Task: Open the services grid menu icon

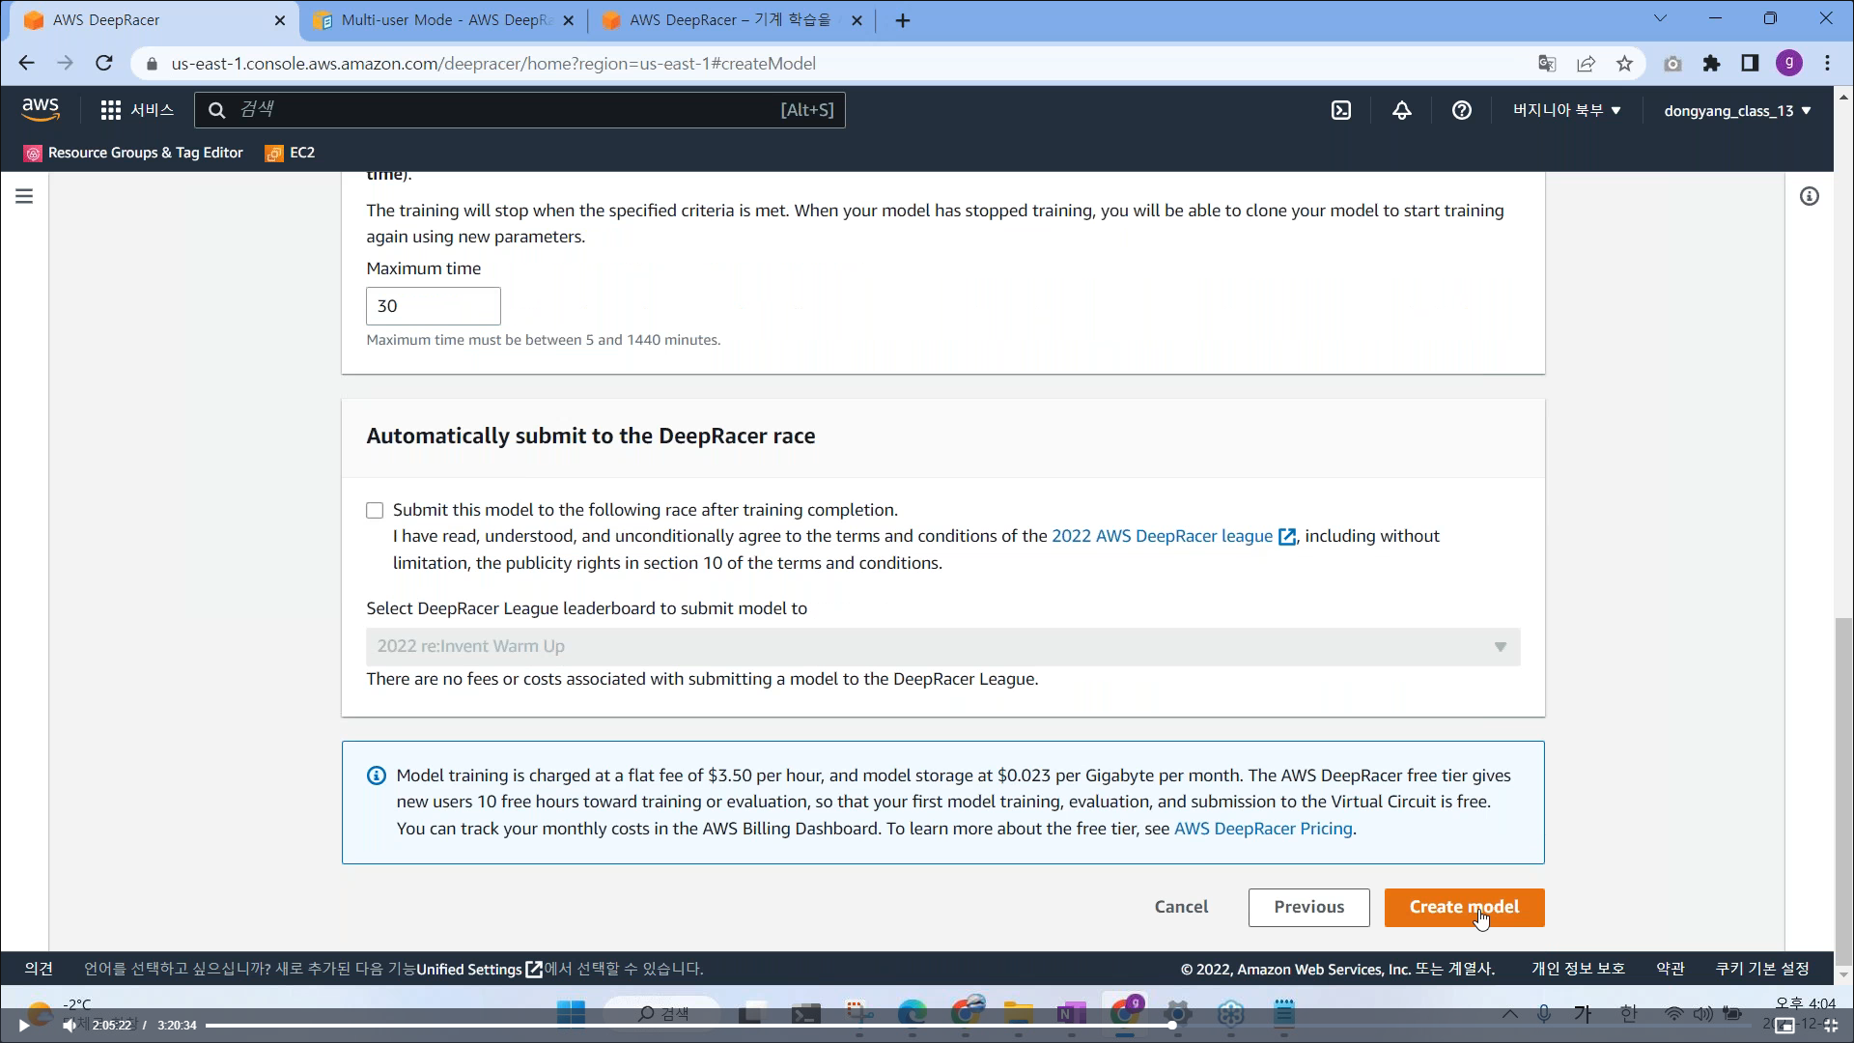Action: pos(111,110)
